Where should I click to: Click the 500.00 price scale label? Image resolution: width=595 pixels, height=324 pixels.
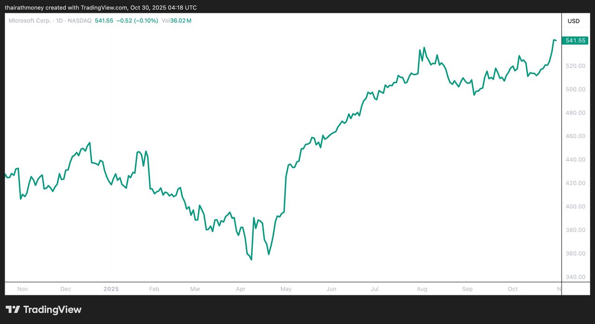[x=575, y=90]
